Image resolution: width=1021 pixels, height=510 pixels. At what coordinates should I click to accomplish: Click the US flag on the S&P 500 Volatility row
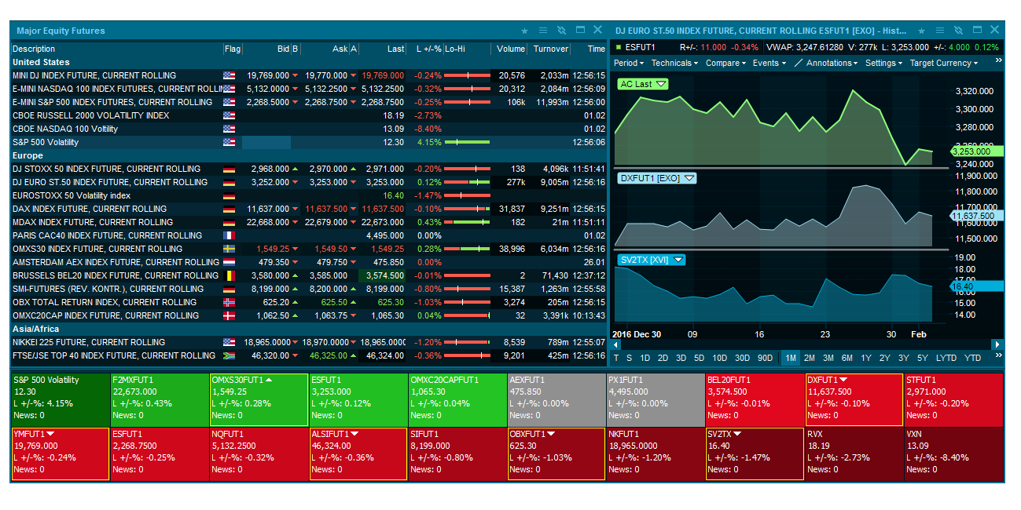230,142
